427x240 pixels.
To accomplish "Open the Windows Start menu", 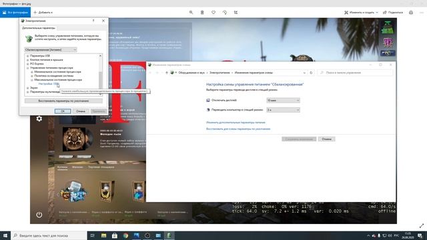I will pos(5,235).
